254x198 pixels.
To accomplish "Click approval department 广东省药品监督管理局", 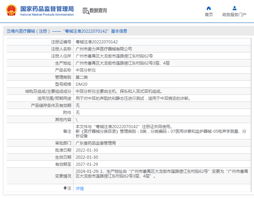I will (96, 143).
